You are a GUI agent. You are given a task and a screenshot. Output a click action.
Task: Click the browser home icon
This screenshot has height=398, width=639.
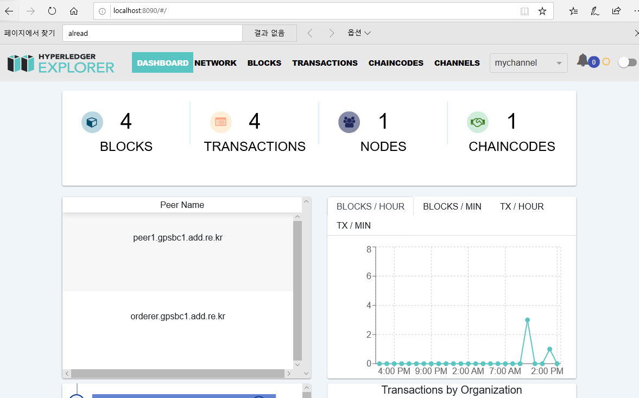coord(74,10)
